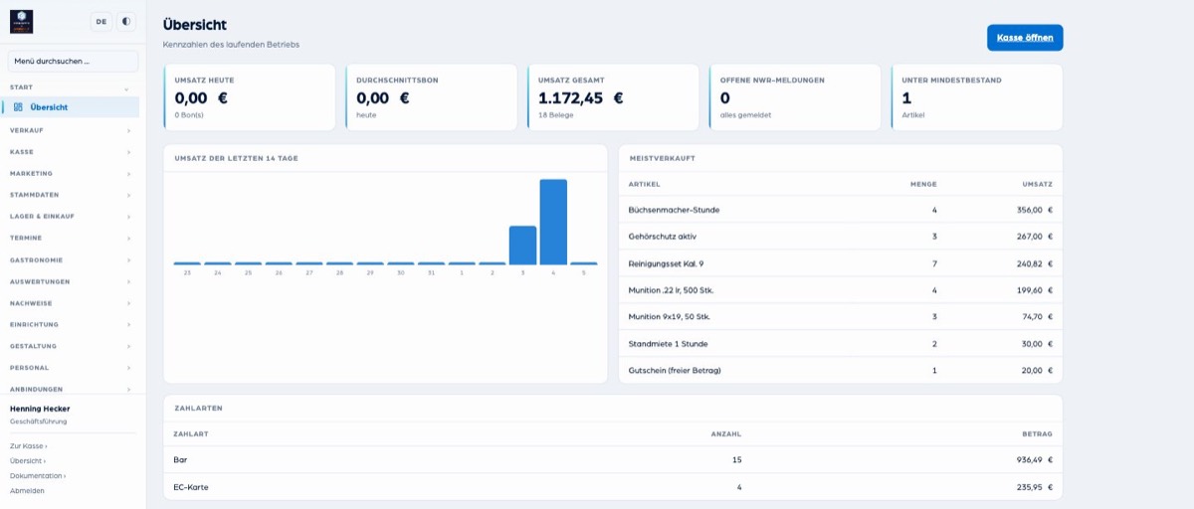This screenshot has height=509, width=1194.
Task: Click the 'Kasse öffnen' button
Action: click(1025, 38)
